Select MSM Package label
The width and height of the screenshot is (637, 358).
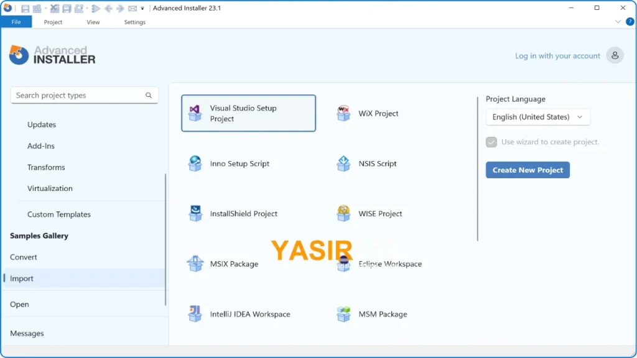click(383, 314)
